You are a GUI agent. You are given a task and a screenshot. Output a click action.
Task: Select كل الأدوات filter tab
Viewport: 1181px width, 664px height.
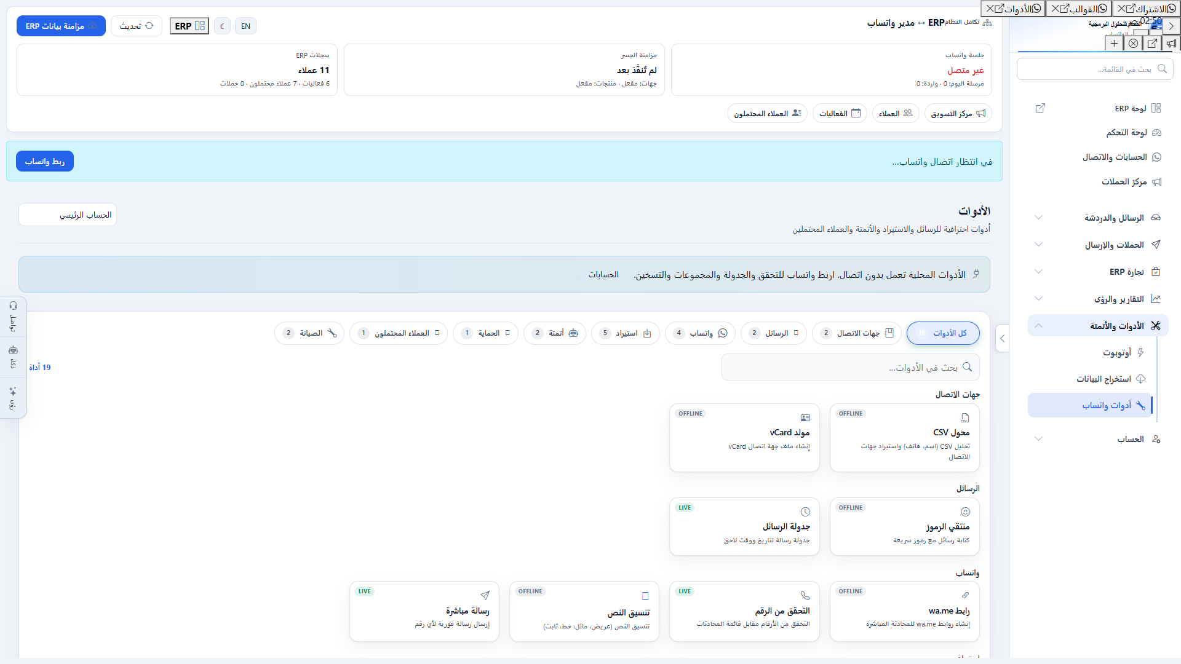(943, 333)
